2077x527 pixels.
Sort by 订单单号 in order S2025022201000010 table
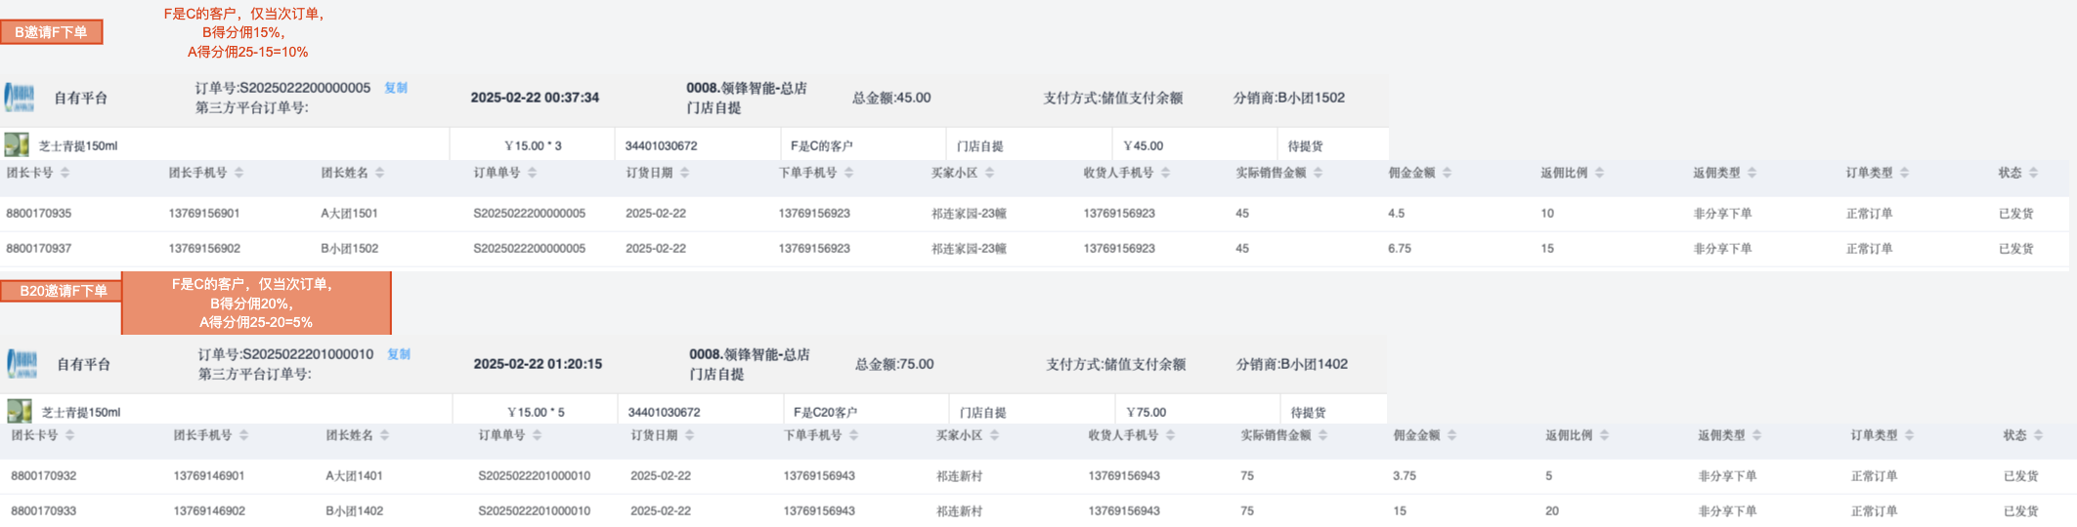(x=538, y=435)
